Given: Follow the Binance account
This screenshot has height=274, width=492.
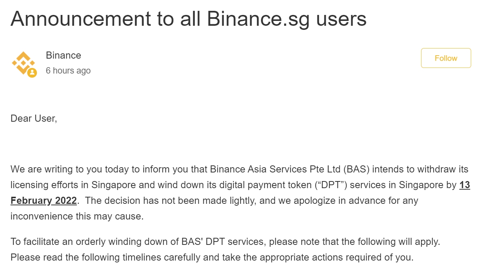Looking at the screenshot, I should coord(446,58).
